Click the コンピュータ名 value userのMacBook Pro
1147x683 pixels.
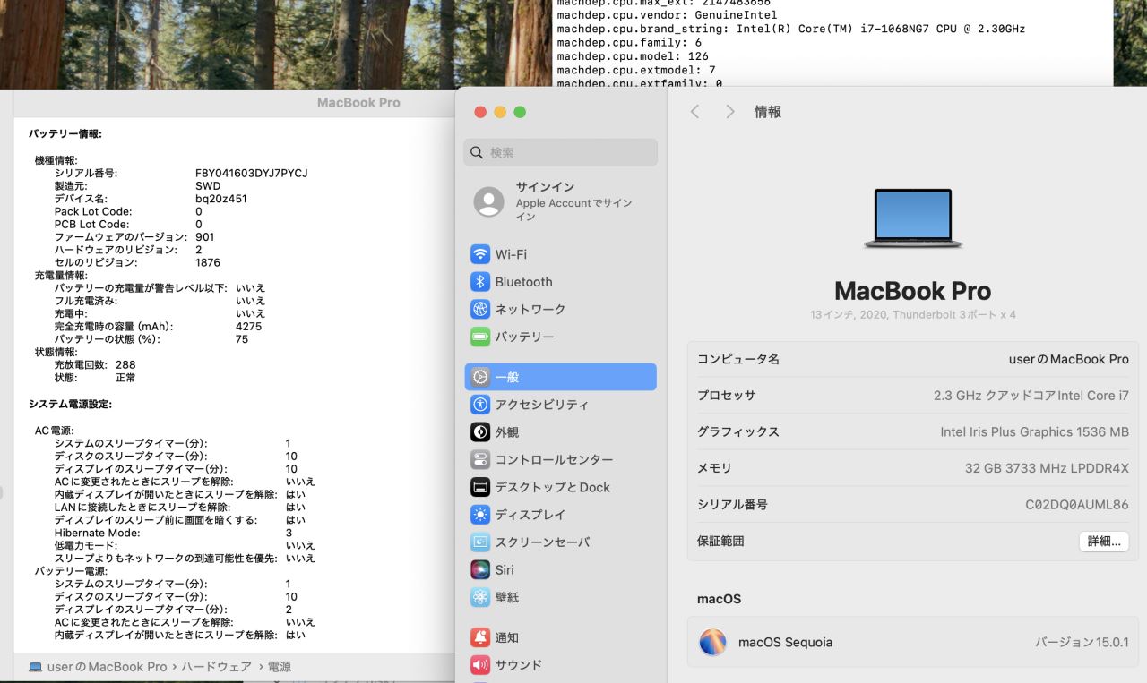[1069, 359]
